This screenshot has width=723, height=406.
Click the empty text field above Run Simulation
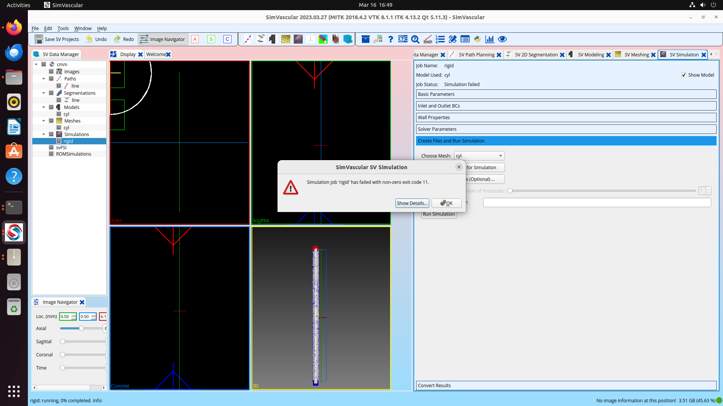coord(597,203)
